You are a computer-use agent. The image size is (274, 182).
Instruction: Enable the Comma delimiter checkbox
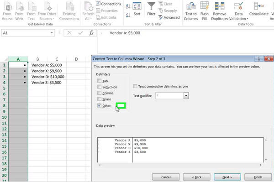(x=99, y=93)
